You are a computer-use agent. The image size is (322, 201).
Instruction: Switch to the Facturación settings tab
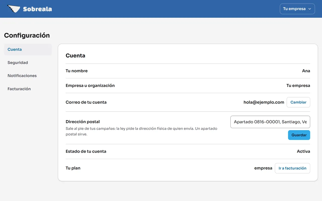(x=28, y=89)
